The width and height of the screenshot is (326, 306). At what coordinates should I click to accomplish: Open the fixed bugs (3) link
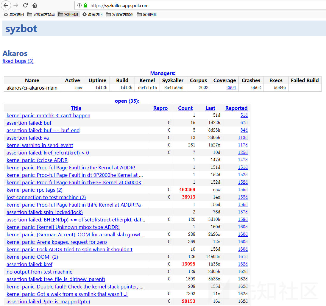18,61
